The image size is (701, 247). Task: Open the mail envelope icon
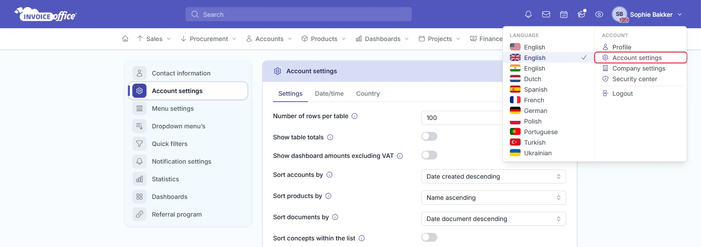tap(546, 15)
